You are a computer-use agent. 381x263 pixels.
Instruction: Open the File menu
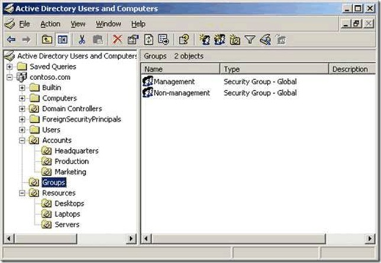click(x=24, y=24)
